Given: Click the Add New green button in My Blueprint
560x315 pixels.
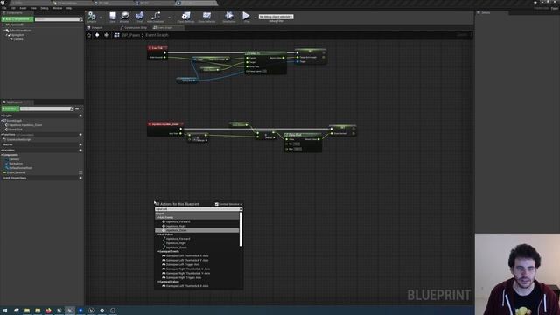Looking at the screenshot, I should pos(10,108).
